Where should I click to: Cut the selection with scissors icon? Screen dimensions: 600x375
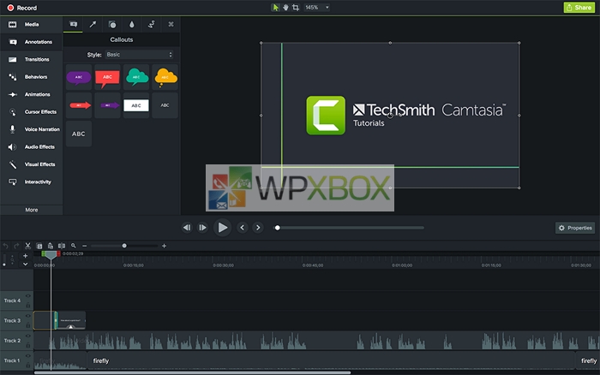tap(27, 246)
